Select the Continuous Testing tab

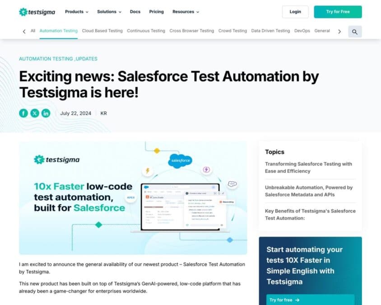[146, 31]
